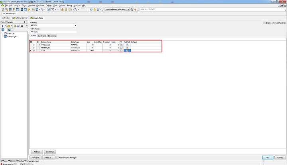Click the Toad frog icon in title bar

tap(2, 2)
